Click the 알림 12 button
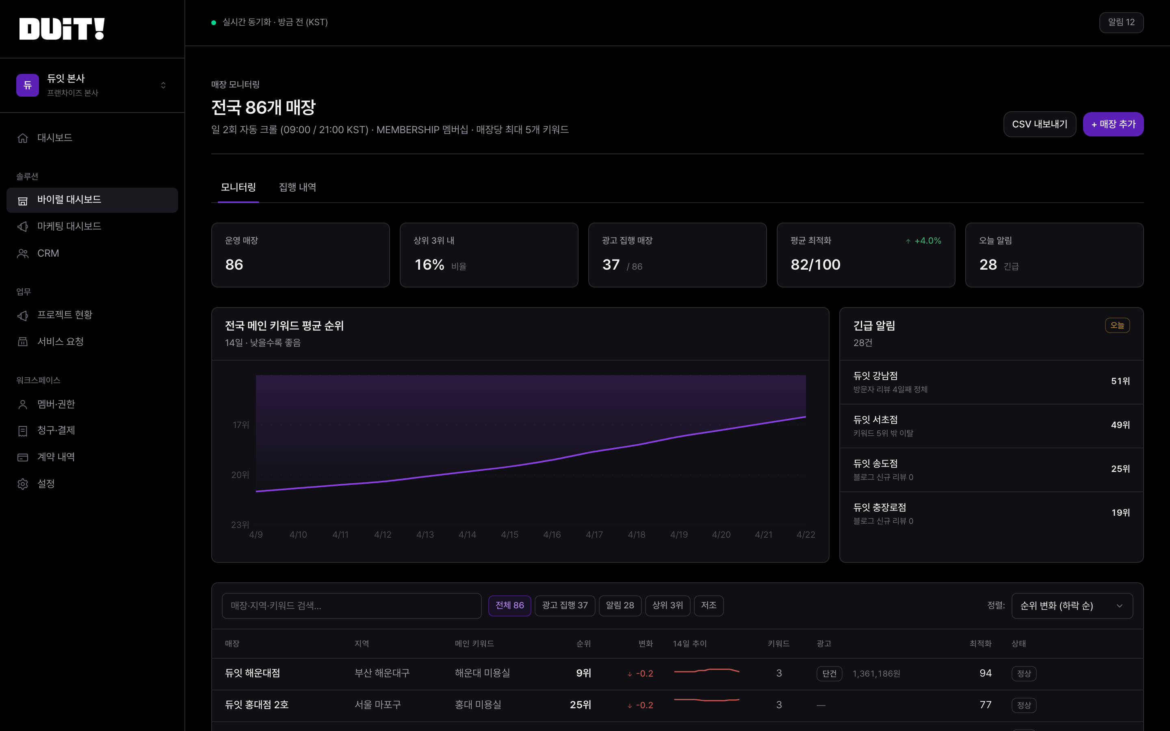1170x731 pixels. pos(1121,23)
